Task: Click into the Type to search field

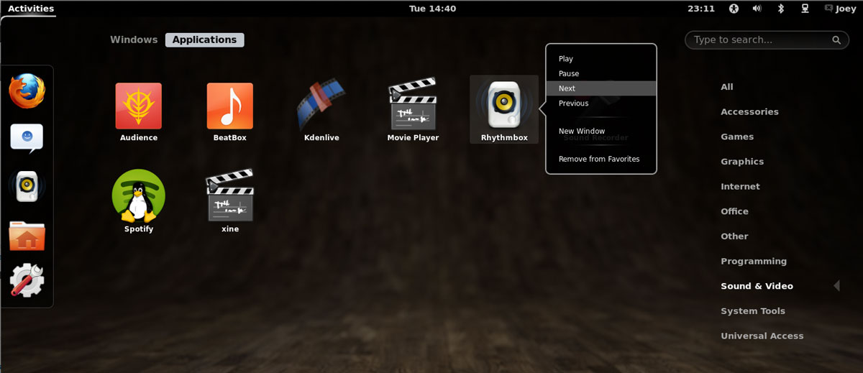Action: pos(767,40)
